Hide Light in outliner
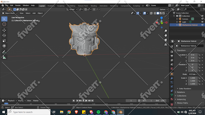205x115 pixels. [202, 22]
